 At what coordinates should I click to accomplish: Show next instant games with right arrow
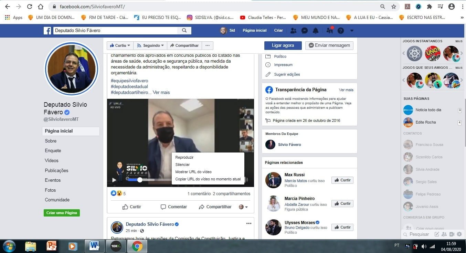(x=462, y=53)
